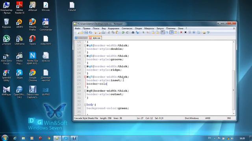Collapse the #q8 block fold marker
This screenshot has height=141, width=252.
pyautogui.click(x=85, y=91)
